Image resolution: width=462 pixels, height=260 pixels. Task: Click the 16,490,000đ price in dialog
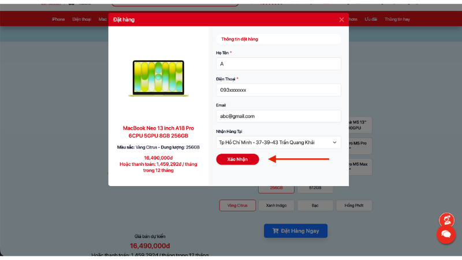tap(158, 158)
